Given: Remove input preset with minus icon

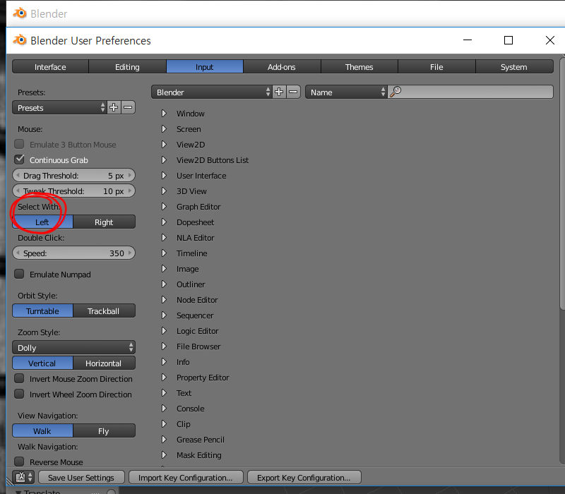Looking at the screenshot, I should (128, 107).
